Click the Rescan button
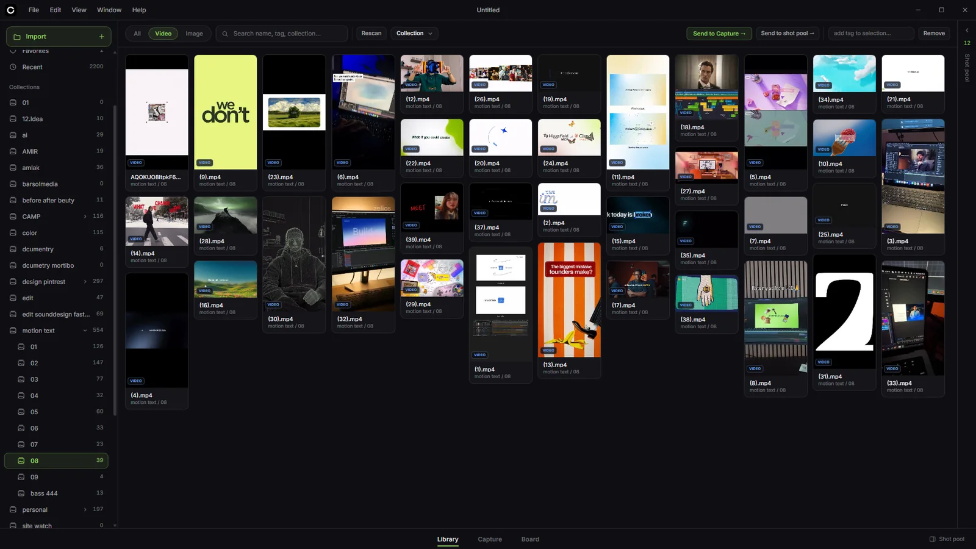This screenshot has height=549, width=976. pyautogui.click(x=371, y=34)
